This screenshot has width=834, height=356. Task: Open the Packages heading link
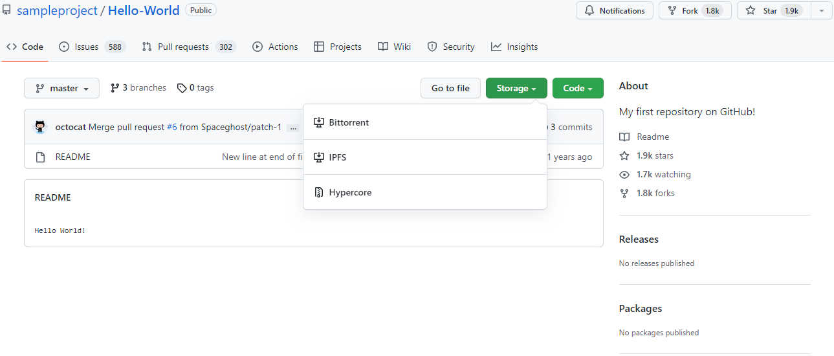(641, 308)
